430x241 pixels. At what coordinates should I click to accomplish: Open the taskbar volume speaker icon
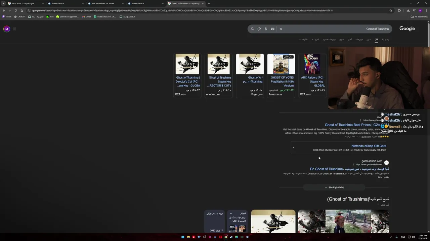tap(413, 237)
